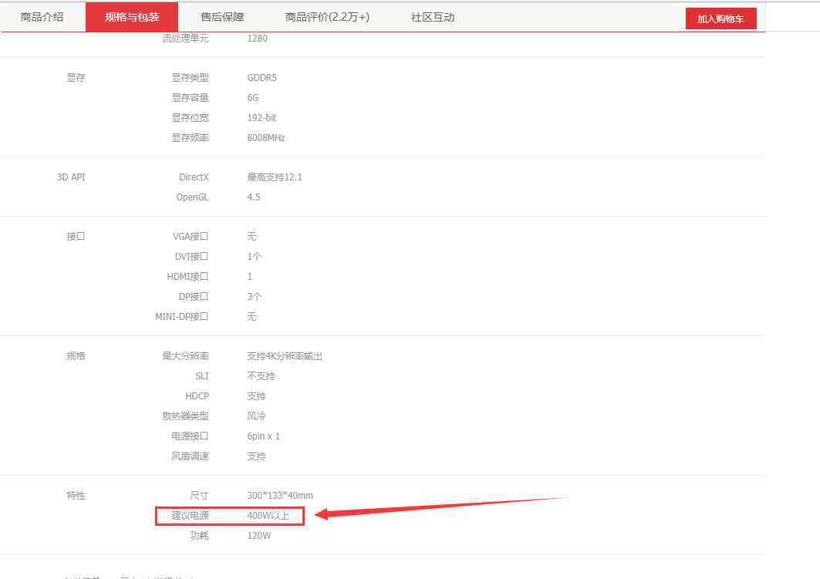
Task: Select the 规格与包装 tab
Action: pos(132,17)
